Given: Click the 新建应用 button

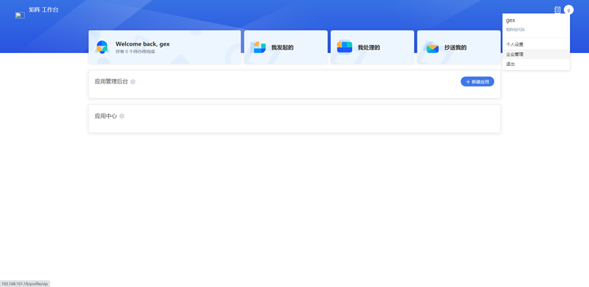Looking at the screenshot, I should 477,82.
